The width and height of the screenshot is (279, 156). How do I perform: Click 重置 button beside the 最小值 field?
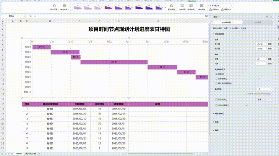(270, 44)
